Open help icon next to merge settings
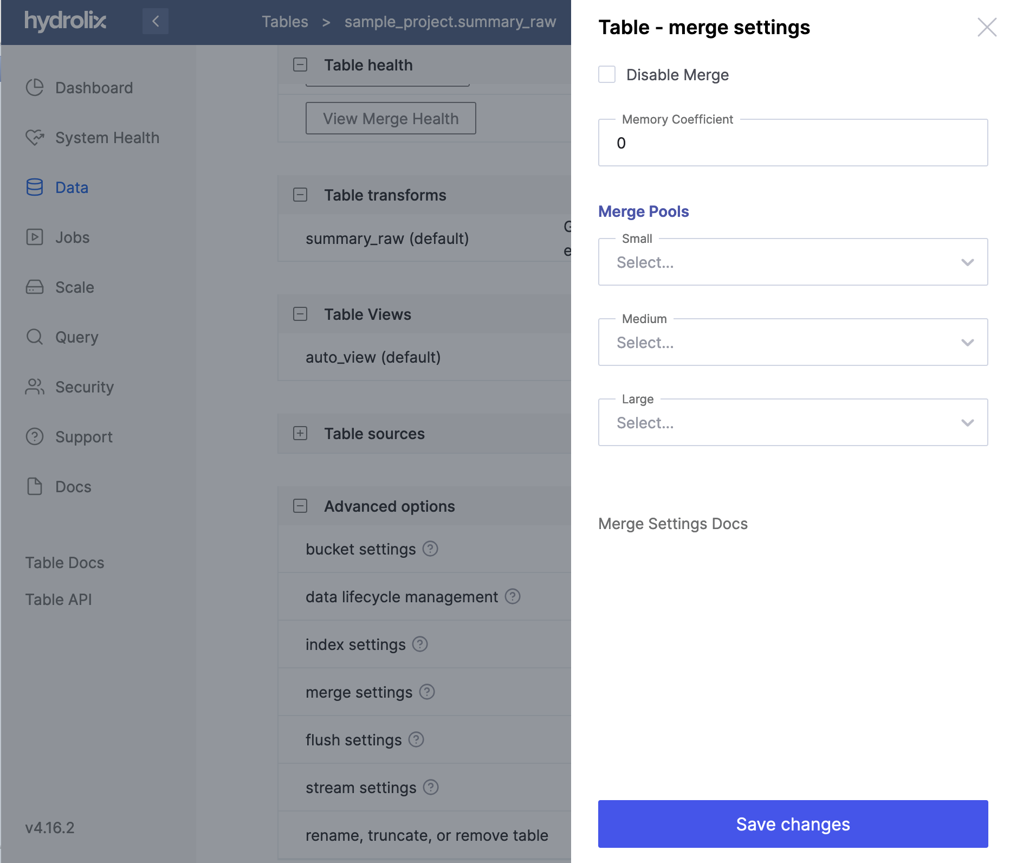1010x863 pixels. pyautogui.click(x=427, y=692)
